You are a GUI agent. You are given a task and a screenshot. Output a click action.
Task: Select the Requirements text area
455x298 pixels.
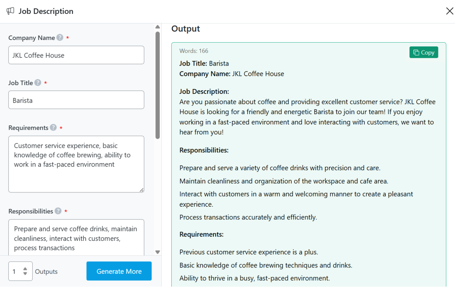[x=76, y=164]
